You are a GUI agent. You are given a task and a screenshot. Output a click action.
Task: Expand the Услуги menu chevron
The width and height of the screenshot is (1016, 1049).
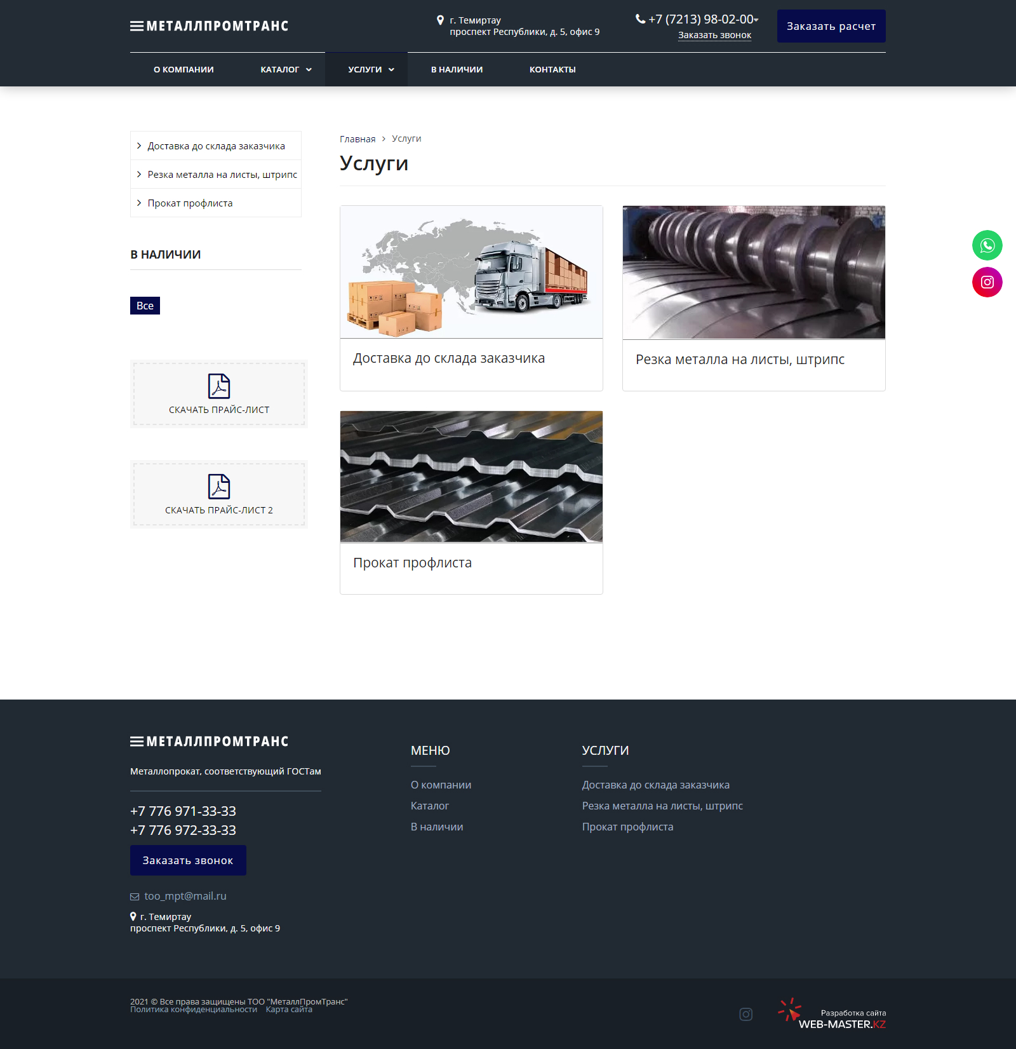click(391, 70)
